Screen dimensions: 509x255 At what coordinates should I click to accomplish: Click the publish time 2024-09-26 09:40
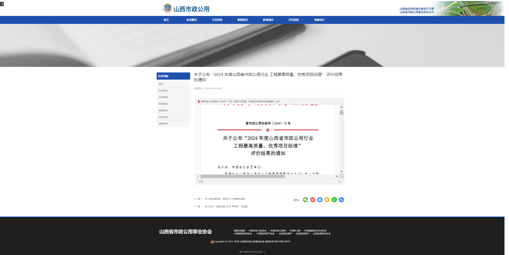213,88
